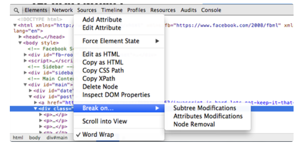Select Node Removal breakpoint
Screen dimensions: 300x149
tap(208, 124)
